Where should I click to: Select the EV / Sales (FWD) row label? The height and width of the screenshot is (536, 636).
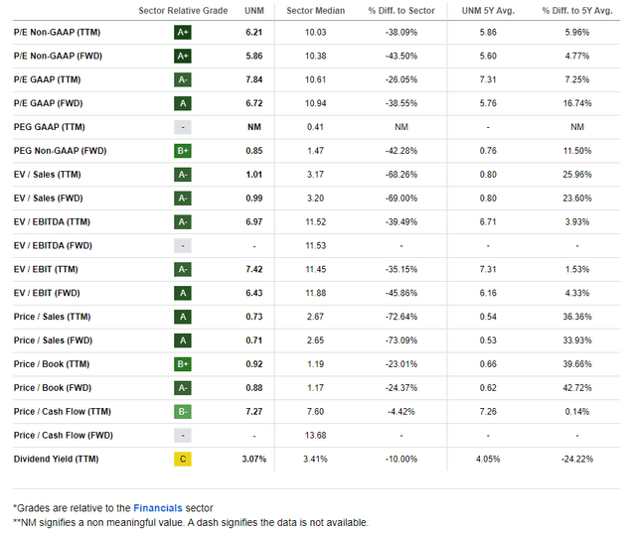pyautogui.click(x=49, y=199)
